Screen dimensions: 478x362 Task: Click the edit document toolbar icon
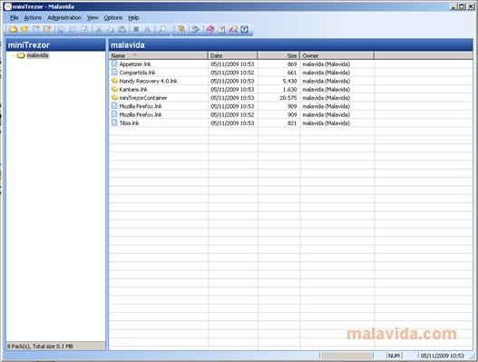[47, 29]
